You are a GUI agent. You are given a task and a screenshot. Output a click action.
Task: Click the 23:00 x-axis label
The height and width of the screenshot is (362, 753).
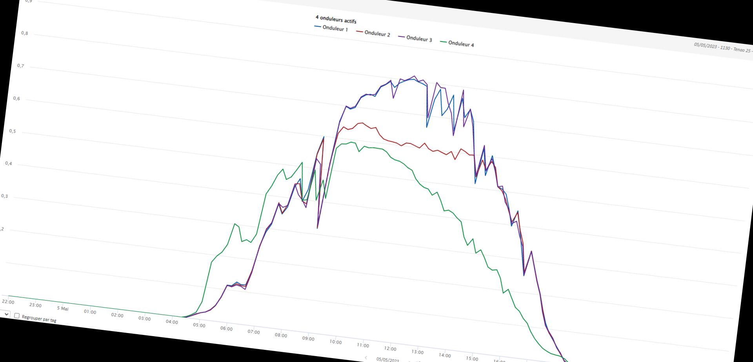tap(35, 305)
